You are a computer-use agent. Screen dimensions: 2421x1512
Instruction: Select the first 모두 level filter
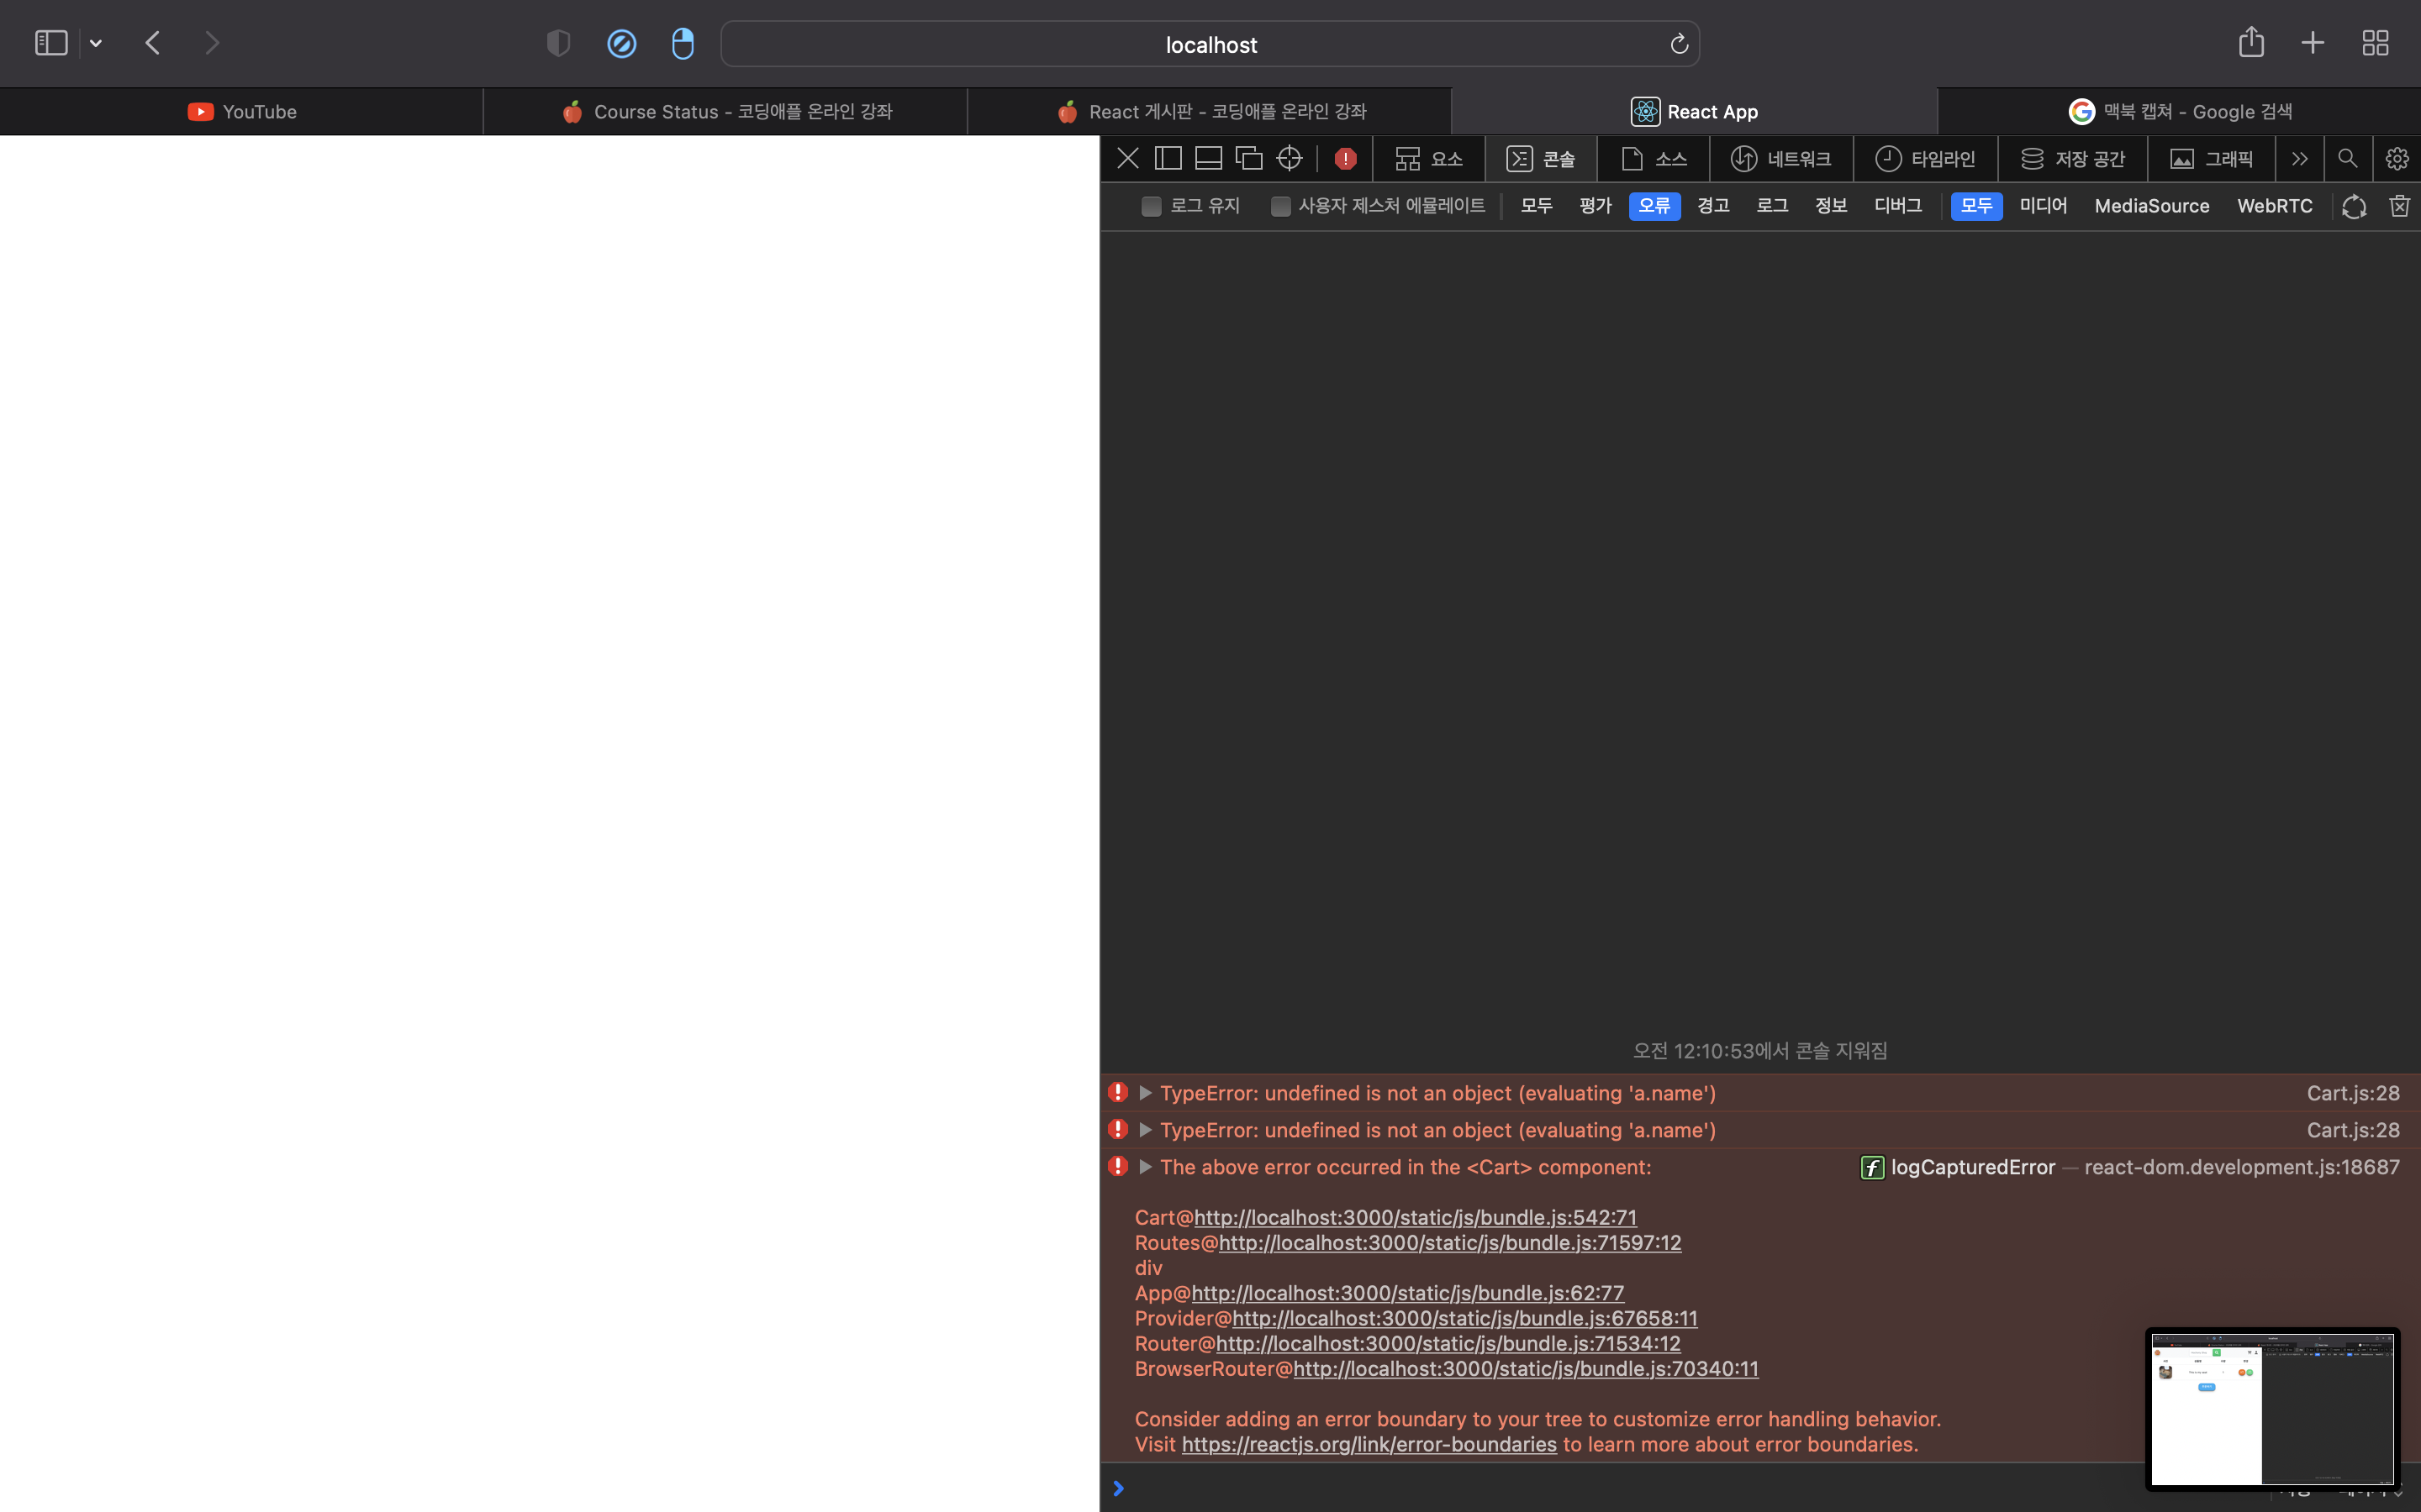click(x=1537, y=206)
